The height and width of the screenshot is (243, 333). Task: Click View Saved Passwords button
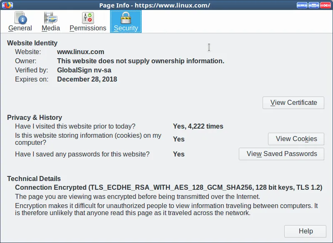pyautogui.click(x=281, y=154)
